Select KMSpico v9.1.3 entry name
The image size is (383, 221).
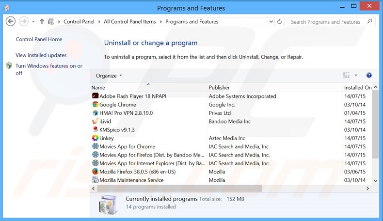coord(117,130)
